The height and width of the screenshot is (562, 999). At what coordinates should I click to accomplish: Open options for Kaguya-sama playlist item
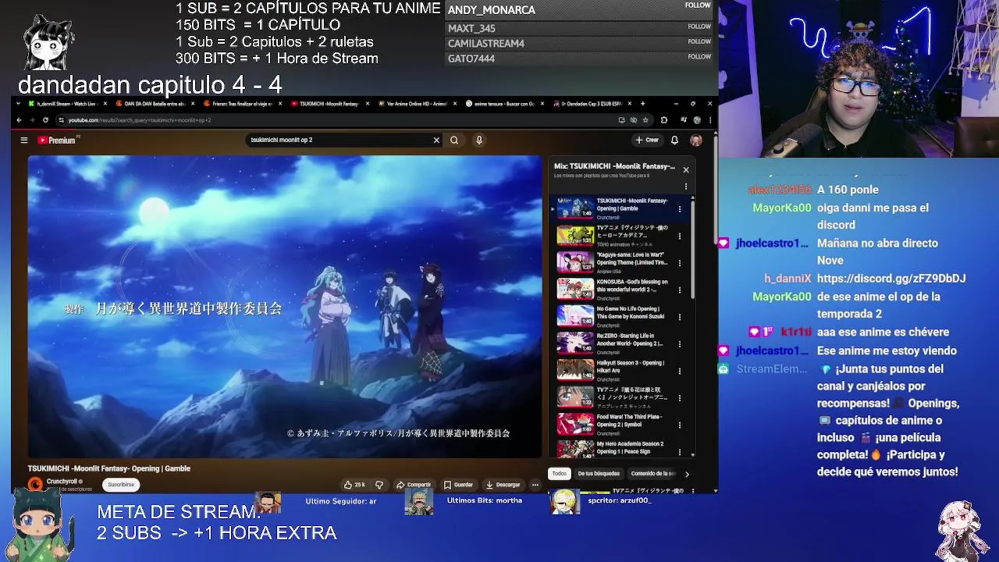point(679,263)
